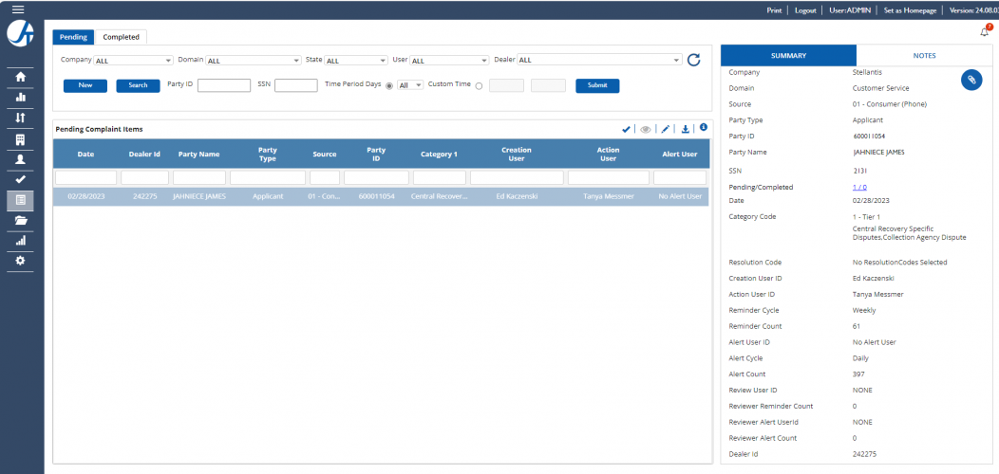Viewport: 999px width, 474px height.
Task: Select the Custom Time radio button
Action: (x=479, y=86)
